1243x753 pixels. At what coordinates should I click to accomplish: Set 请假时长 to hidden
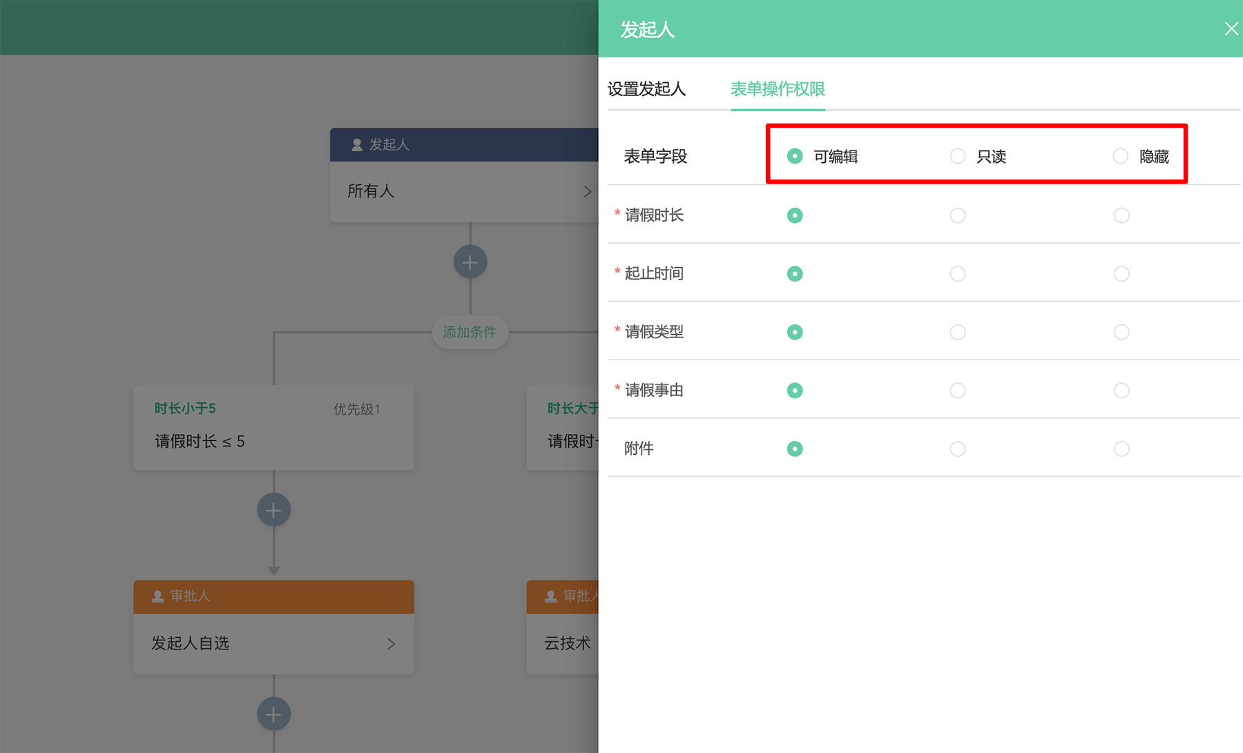point(1121,215)
